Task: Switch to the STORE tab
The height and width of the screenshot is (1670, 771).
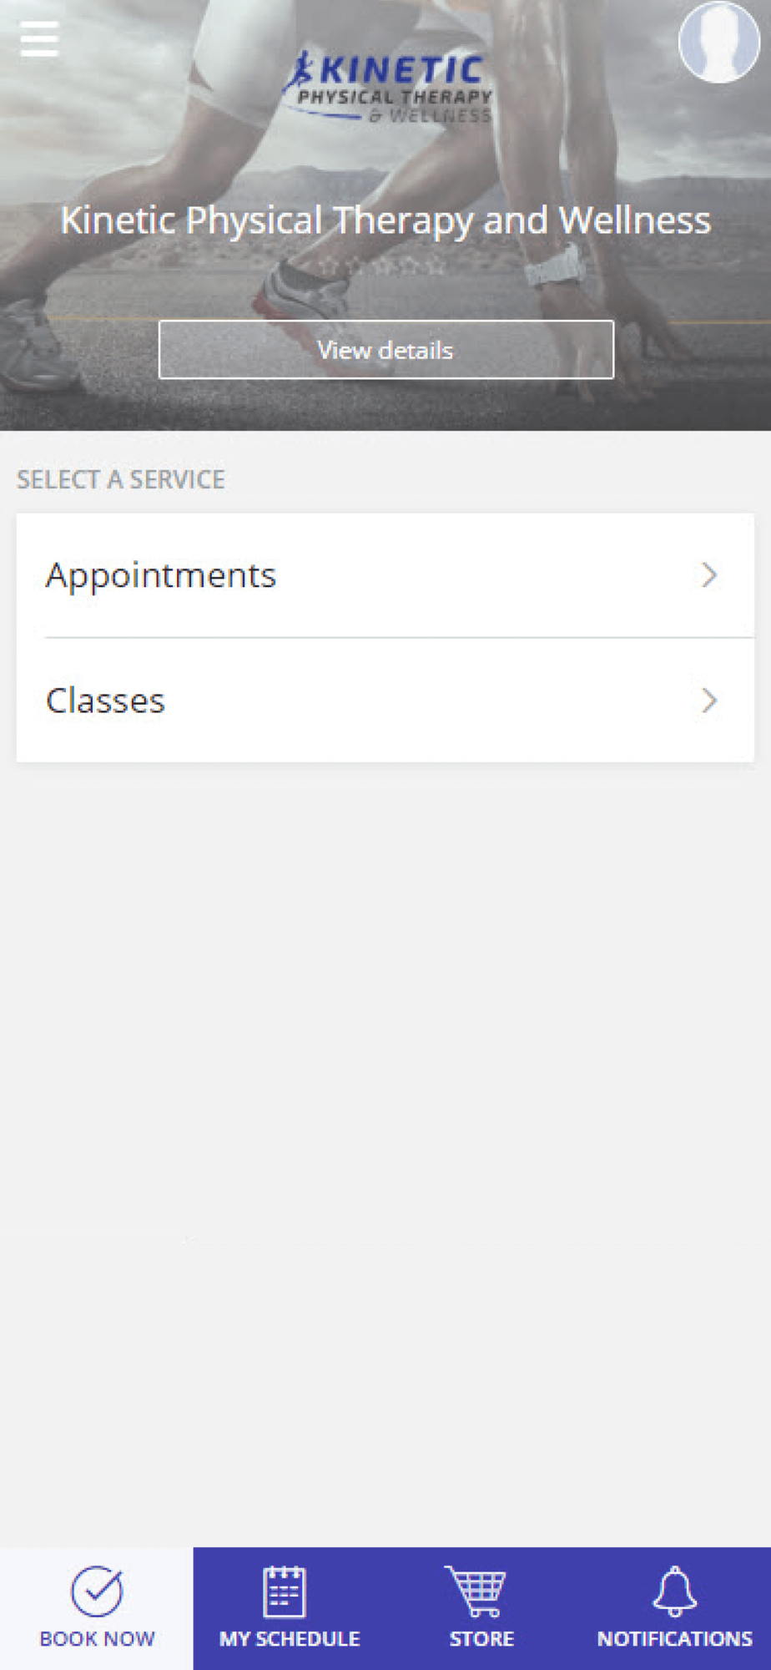Action: (481, 1608)
